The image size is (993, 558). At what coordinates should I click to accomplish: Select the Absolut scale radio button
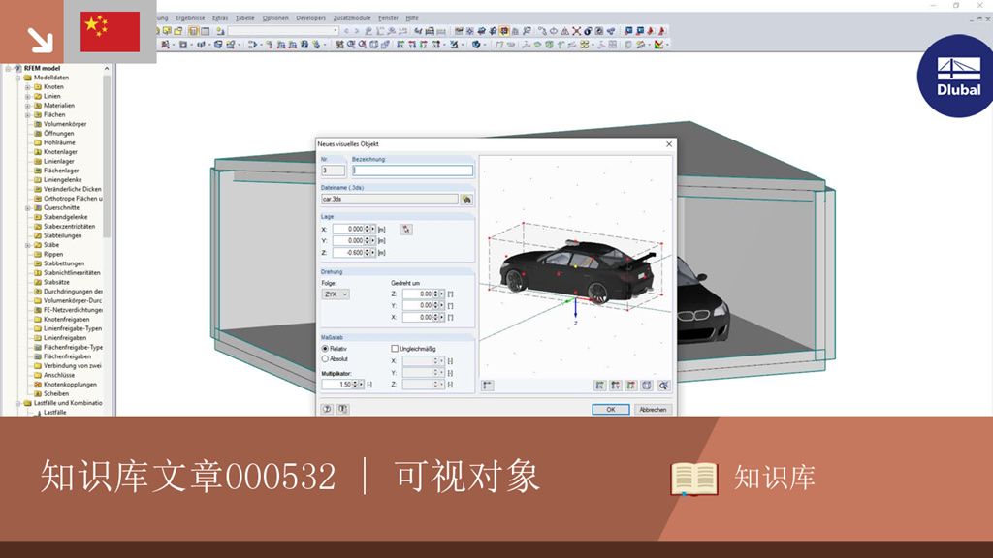click(x=325, y=358)
